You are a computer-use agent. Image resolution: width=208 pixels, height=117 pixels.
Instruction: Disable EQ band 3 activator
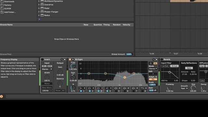click(98, 91)
